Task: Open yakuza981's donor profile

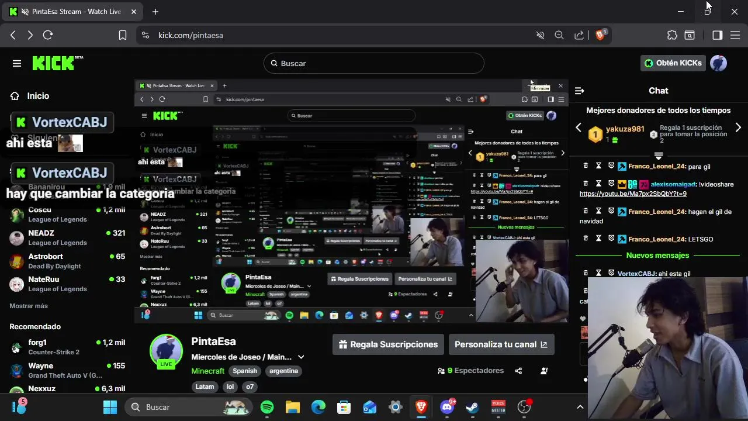Action: pos(625,129)
